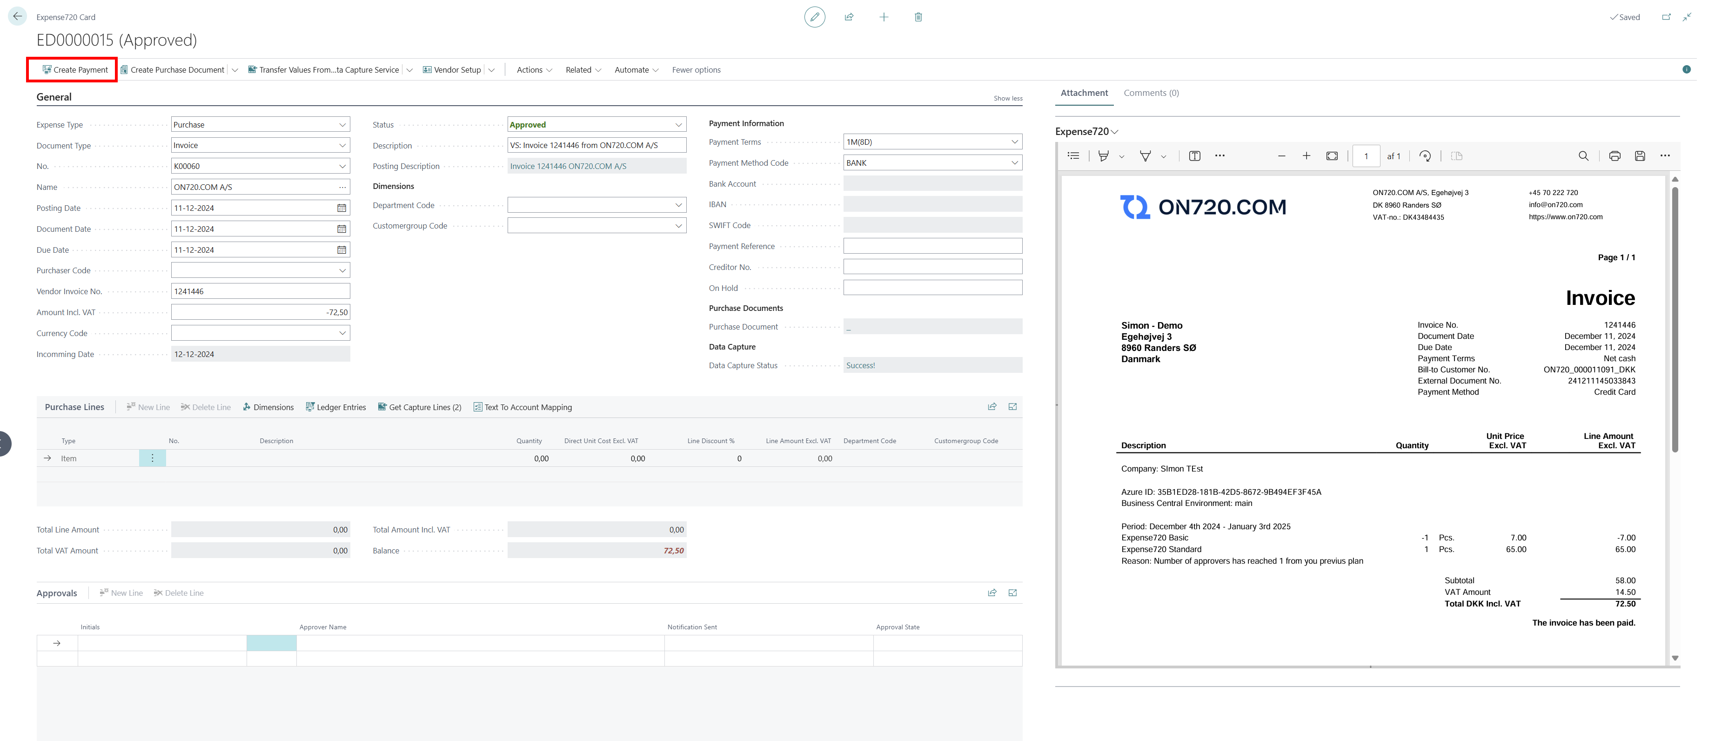Click the trash delete icon
Screen dimensions: 1715x741
coord(918,17)
